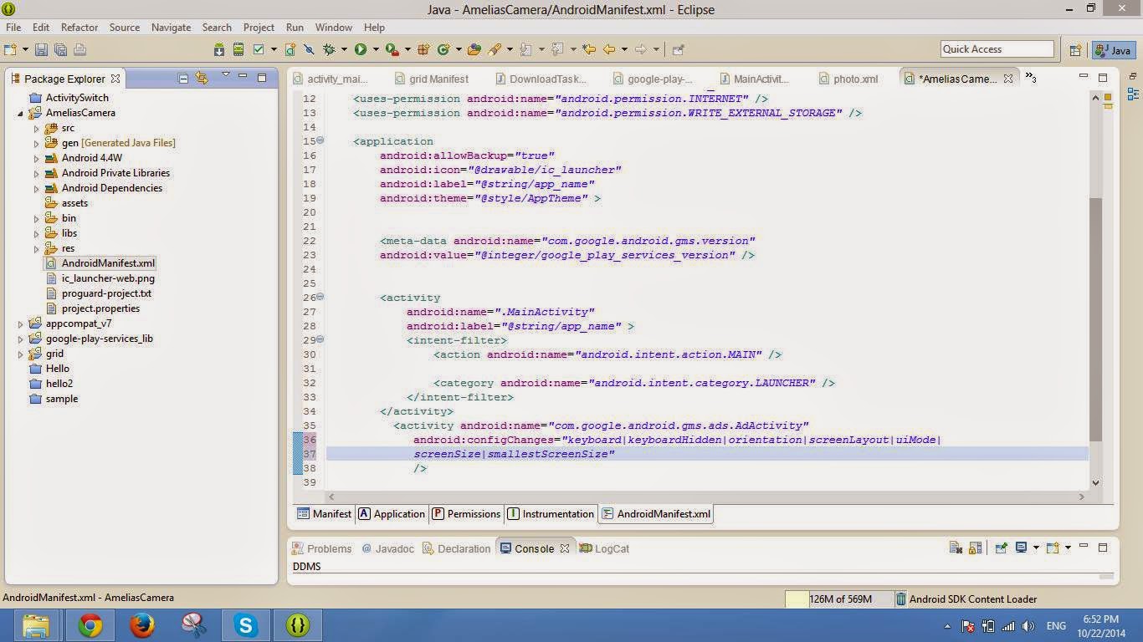The width and height of the screenshot is (1143, 642).
Task: Click Collapse All in Package Explorer
Action: [183, 78]
